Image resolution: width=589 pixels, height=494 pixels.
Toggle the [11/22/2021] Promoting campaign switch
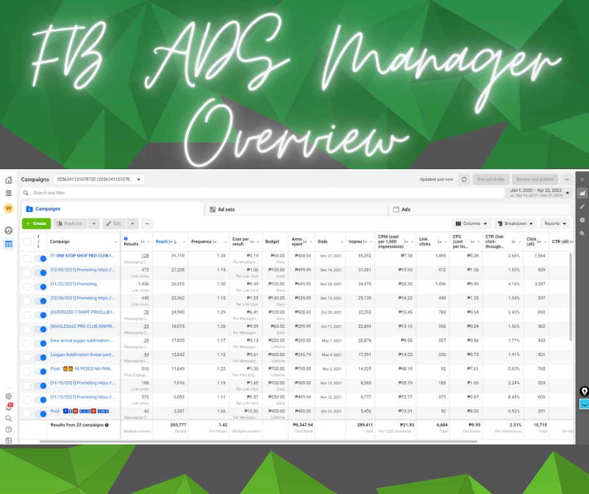tap(41, 287)
